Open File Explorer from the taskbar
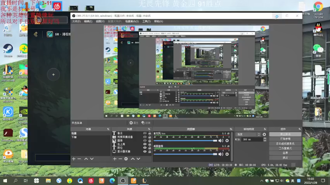Screen dimensions: 330x185 point(48,180)
